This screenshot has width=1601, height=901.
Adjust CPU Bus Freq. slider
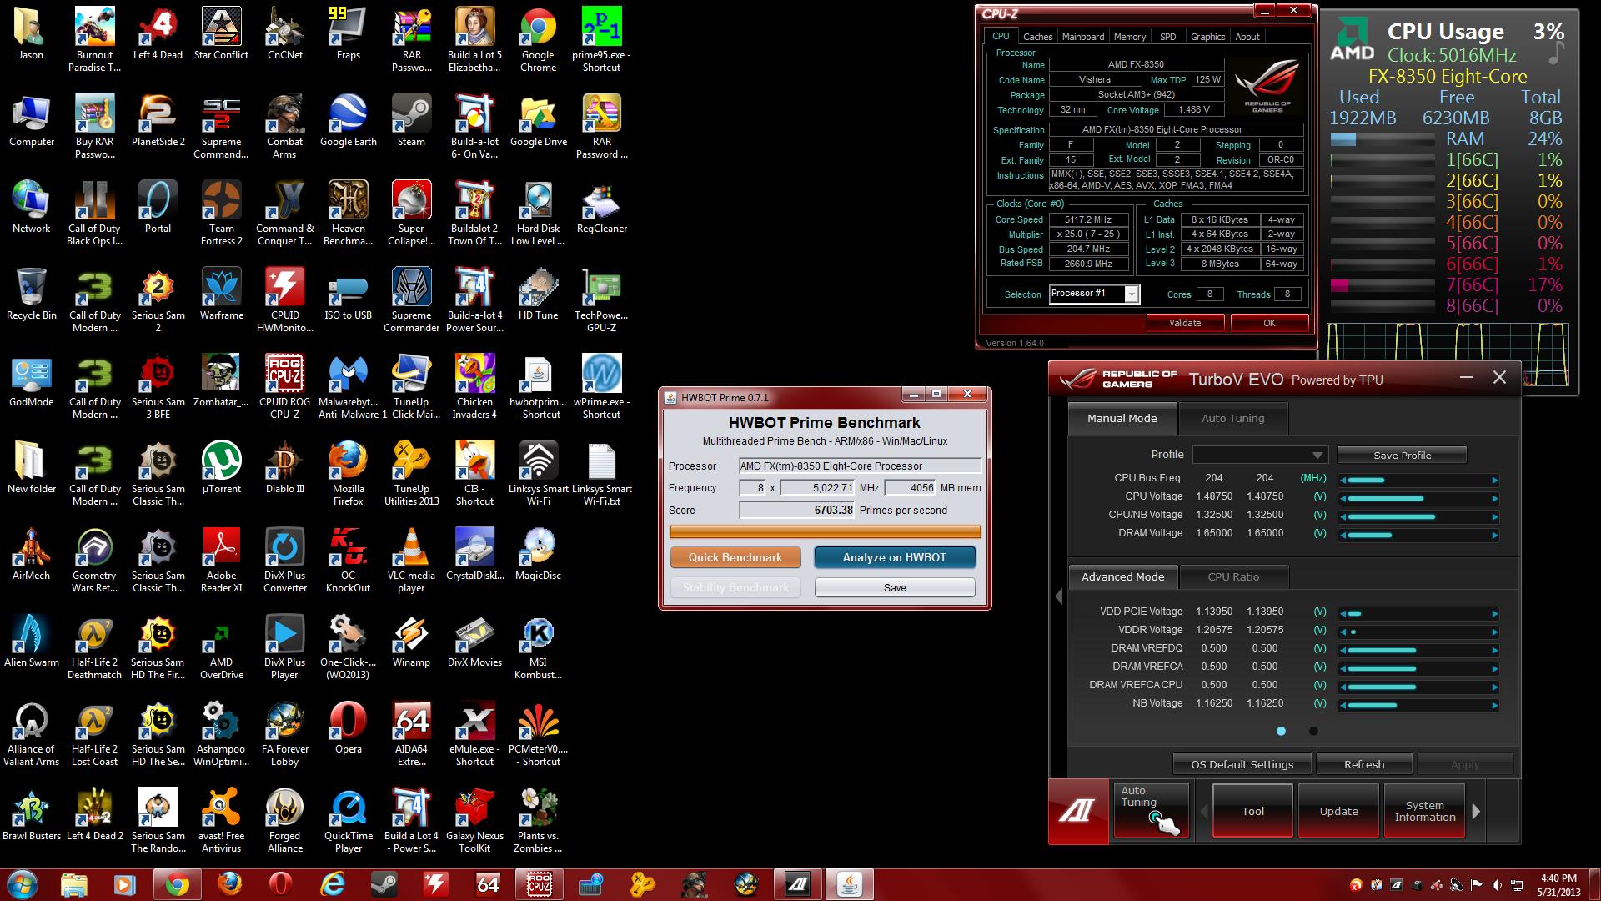[x=1418, y=480]
